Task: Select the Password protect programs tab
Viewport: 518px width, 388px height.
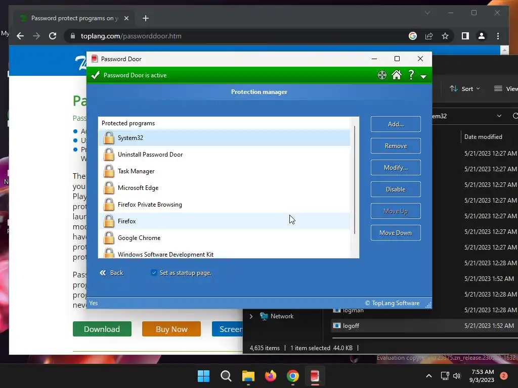Action: click(x=74, y=18)
